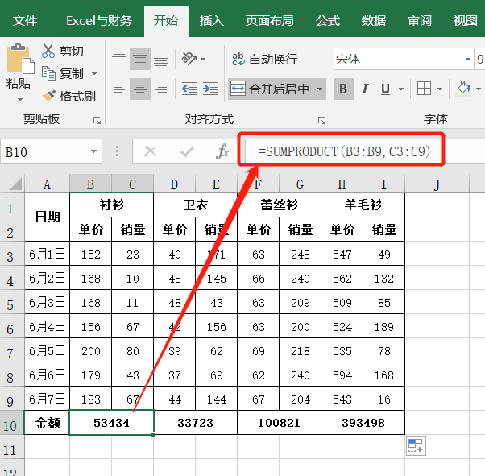Viewport: 485px width, 476px height.
Task: Open the Clipboard dialog launcher
Action: [x=97, y=120]
